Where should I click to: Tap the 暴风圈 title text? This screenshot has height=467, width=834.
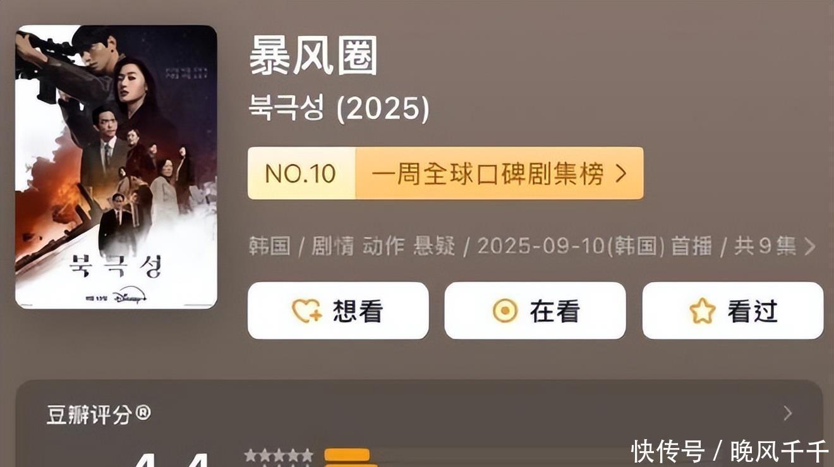pos(313,56)
